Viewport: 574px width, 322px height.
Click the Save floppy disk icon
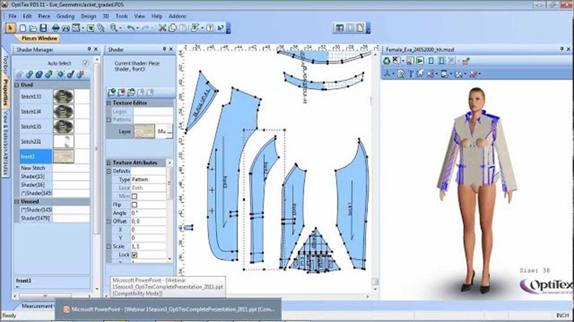tap(43, 28)
